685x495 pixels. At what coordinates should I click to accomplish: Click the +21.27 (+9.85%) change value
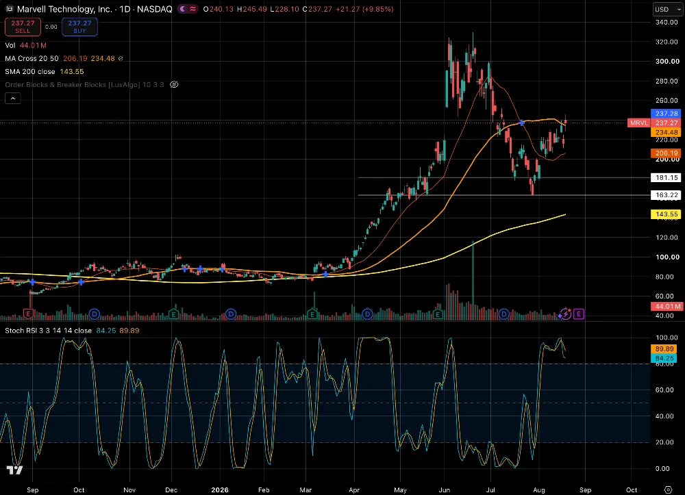(x=364, y=9)
